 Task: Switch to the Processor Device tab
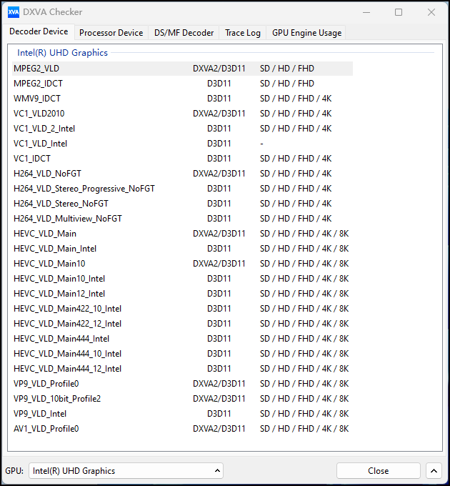coord(111,33)
